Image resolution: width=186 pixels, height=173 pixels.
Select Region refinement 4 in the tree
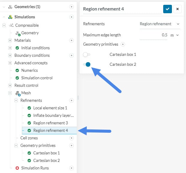point(49,130)
